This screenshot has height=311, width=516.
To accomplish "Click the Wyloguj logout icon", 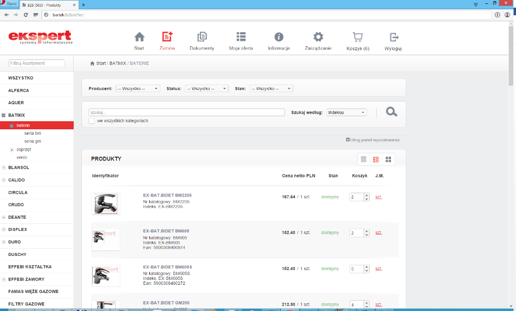I will [x=394, y=37].
